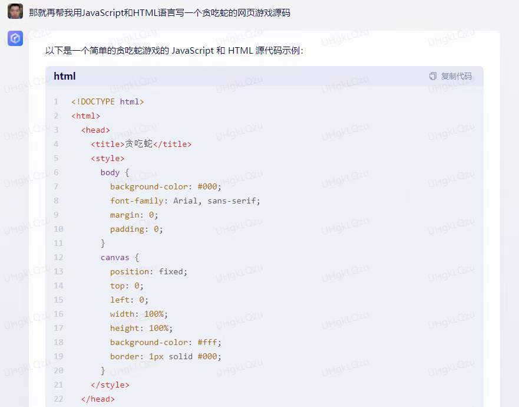This screenshot has height=407, width=519.
Task: Click the background-color: #000 line
Action: pyautogui.click(x=166, y=187)
